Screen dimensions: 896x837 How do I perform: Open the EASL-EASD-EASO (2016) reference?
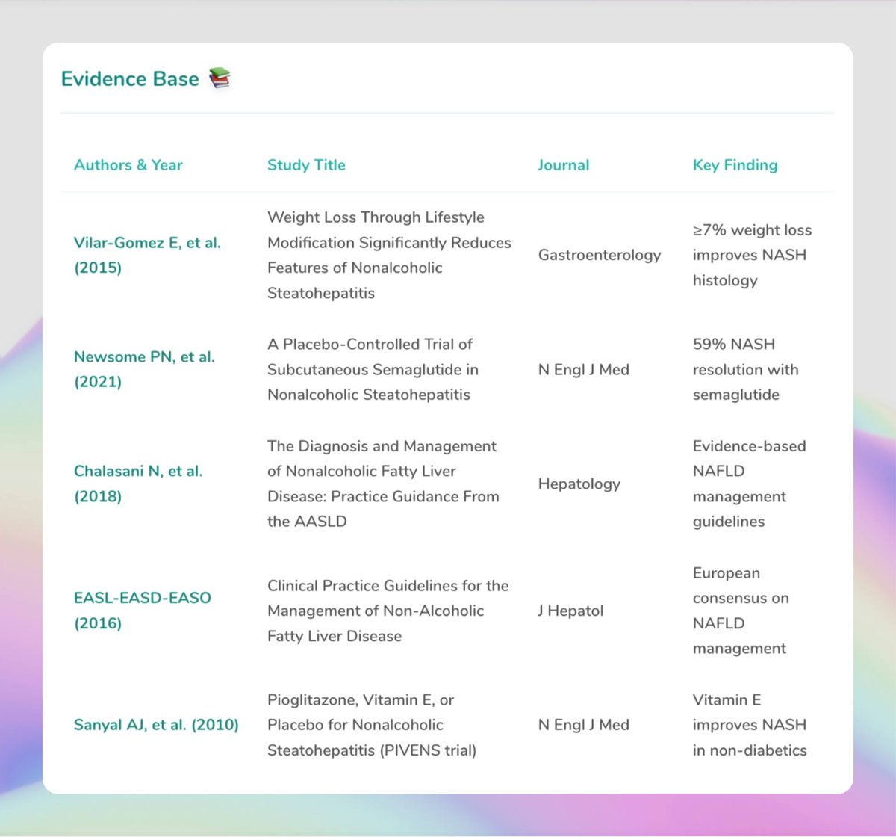click(142, 611)
